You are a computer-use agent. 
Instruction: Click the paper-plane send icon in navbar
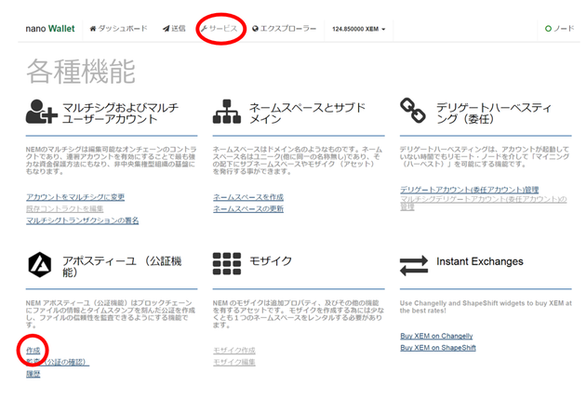point(166,29)
